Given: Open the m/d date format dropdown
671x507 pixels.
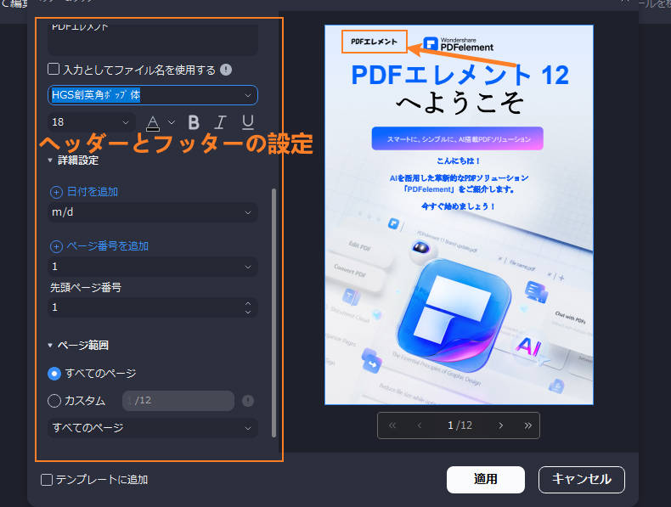Looking at the screenshot, I should click(x=153, y=212).
